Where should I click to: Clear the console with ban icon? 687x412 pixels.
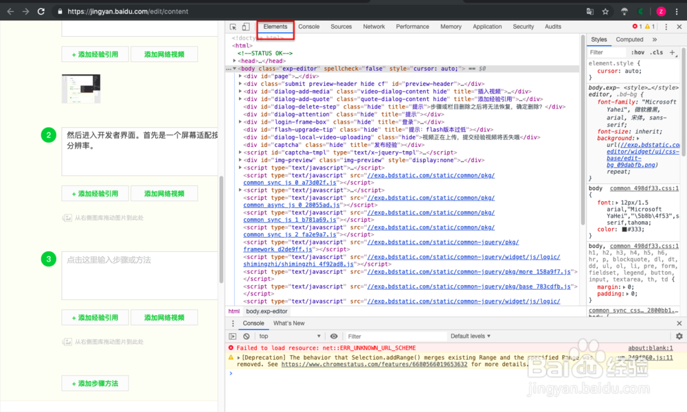[246, 336]
